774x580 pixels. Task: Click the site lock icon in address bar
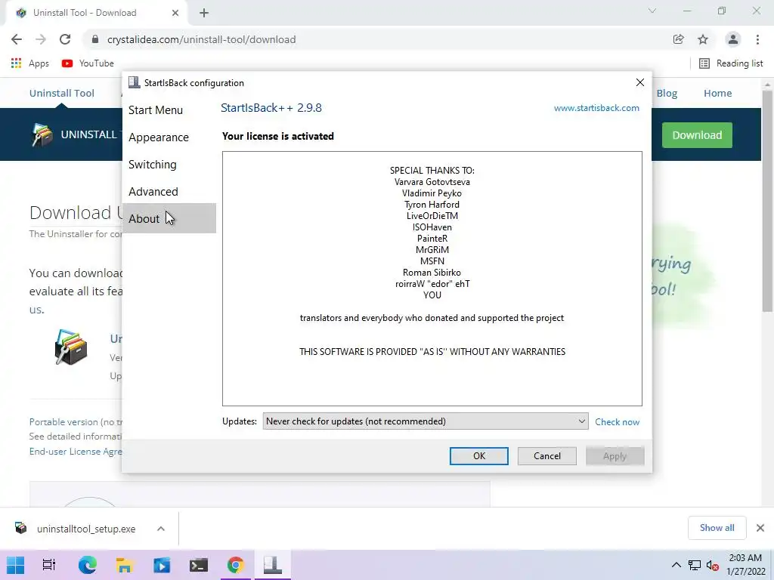tap(95, 39)
